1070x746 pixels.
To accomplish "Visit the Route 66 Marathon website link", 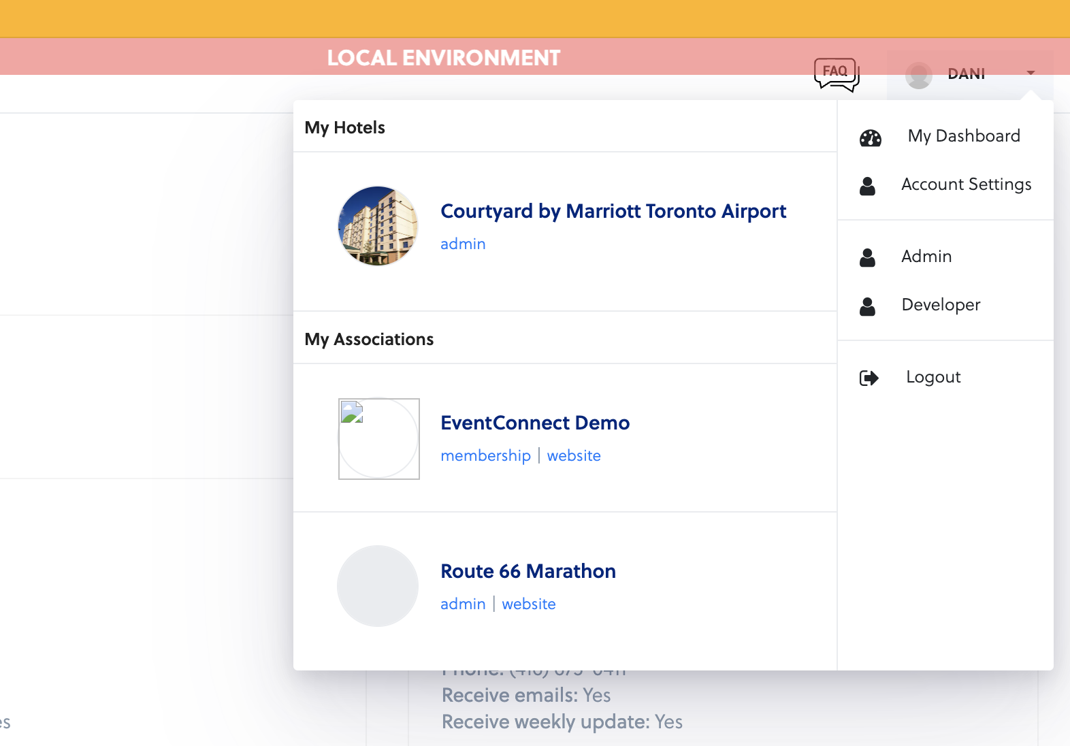I will click(x=529, y=604).
